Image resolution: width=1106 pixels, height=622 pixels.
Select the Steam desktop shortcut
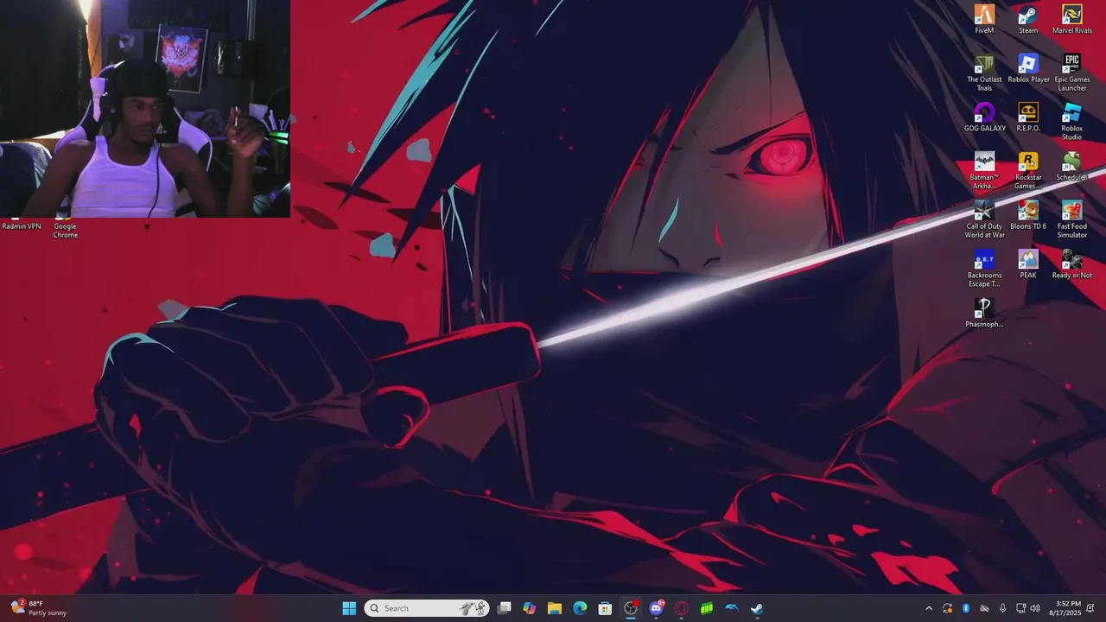[x=1027, y=20]
